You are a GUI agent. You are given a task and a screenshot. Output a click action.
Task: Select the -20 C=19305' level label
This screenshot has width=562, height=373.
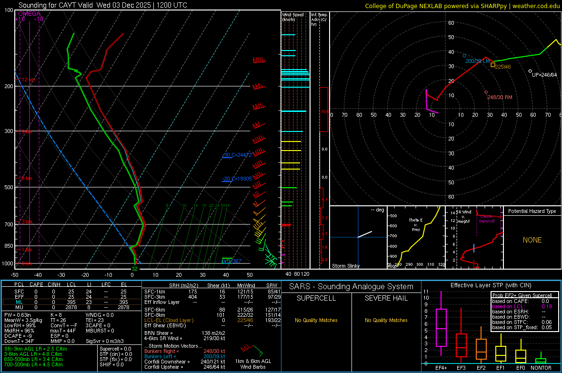[x=237, y=179]
